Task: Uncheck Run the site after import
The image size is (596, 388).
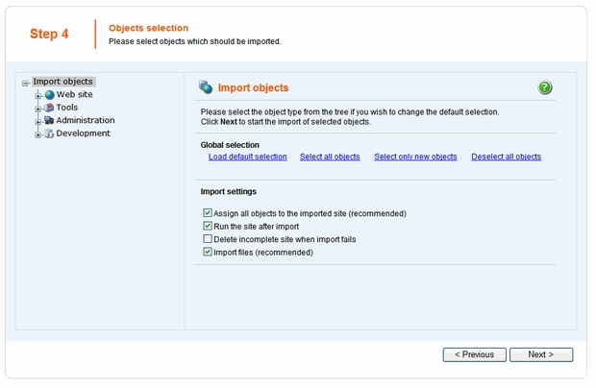Action: tap(208, 227)
